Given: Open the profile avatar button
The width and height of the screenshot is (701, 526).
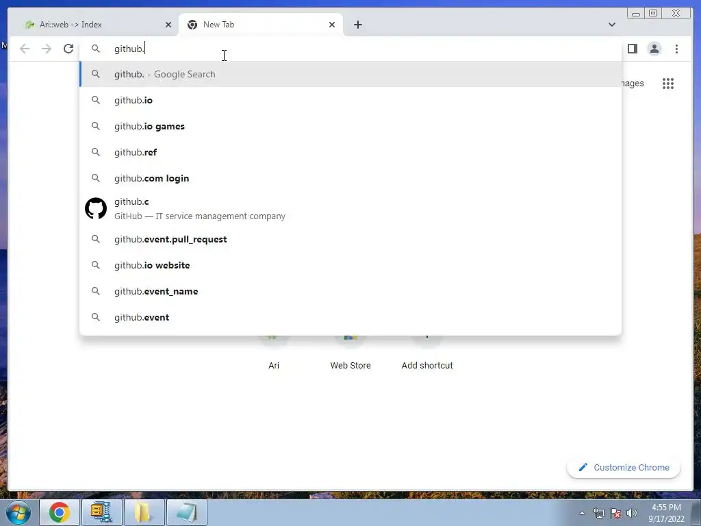Looking at the screenshot, I should click(x=654, y=49).
